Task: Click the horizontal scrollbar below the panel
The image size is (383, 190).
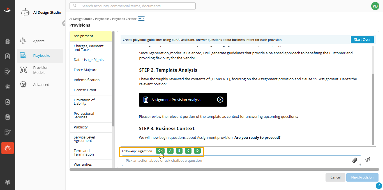Action: click(x=224, y=169)
